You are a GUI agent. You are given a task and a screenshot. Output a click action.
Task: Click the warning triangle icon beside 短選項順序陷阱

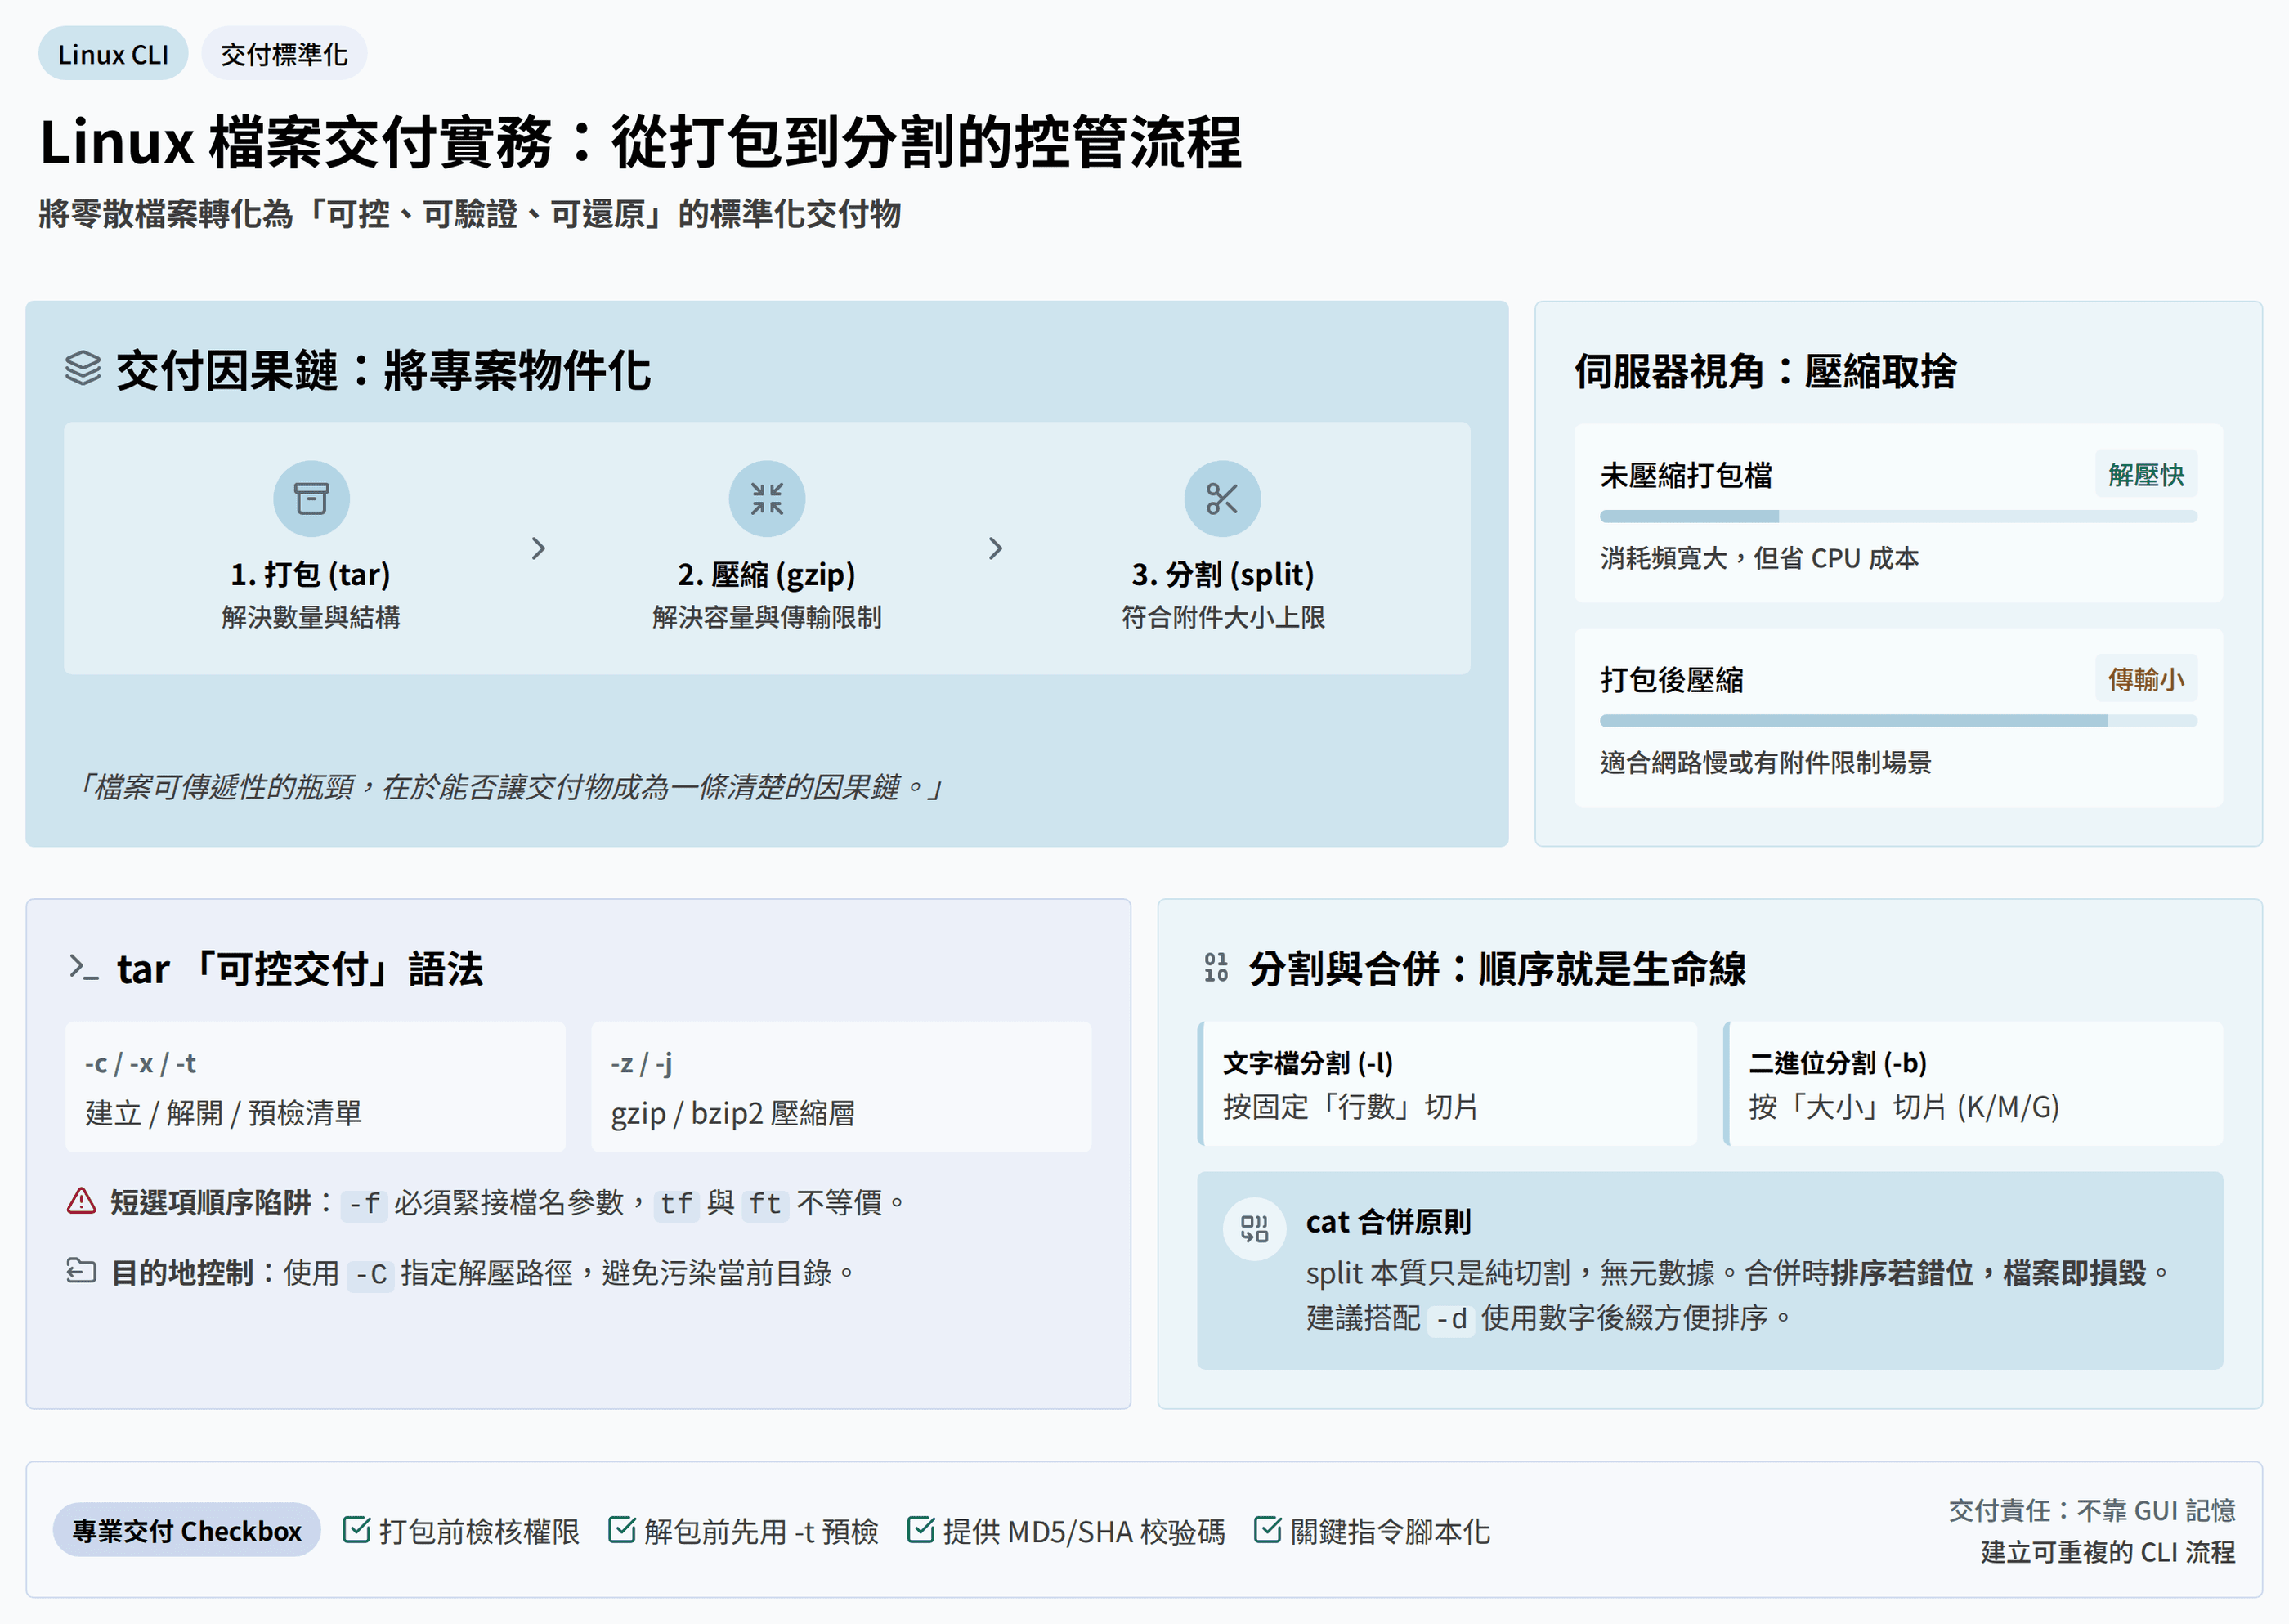coord(81,1201)
